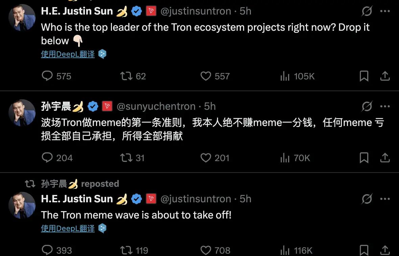This screenshot has width=399, height=256.
Task: Share the Chinese meme rule tweet
Action: pos(385,158)
